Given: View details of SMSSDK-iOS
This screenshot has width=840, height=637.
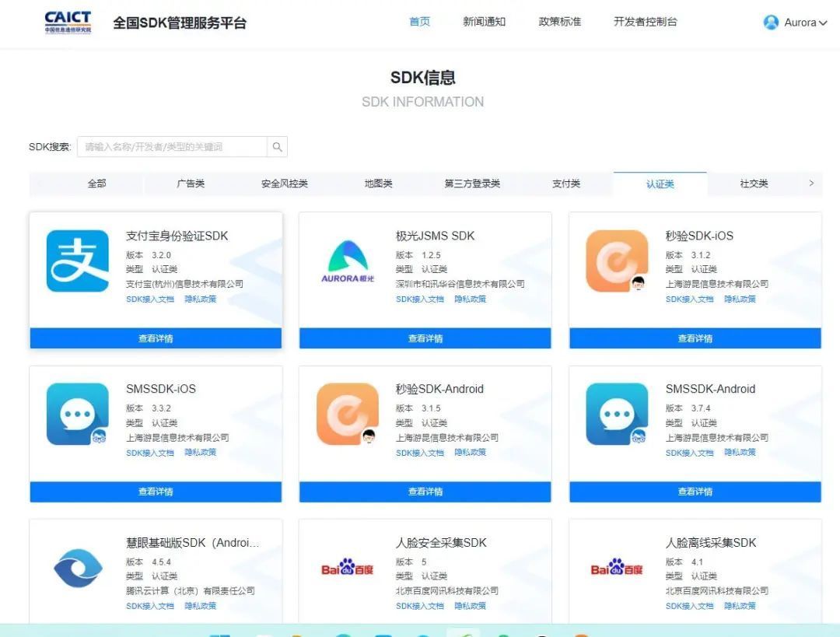Looking at the screenshot, I should tap(156, 492).
